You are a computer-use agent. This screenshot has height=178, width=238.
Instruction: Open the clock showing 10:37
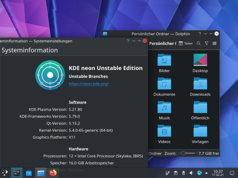click(218, 173)
